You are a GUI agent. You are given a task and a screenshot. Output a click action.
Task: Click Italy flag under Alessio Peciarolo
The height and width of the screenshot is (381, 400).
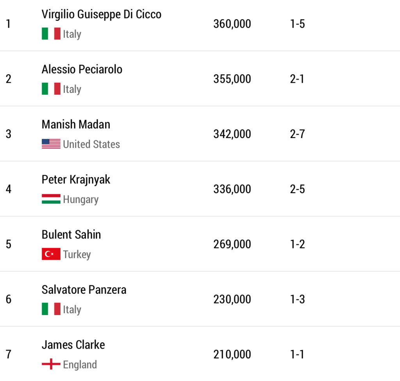[51, 89]
